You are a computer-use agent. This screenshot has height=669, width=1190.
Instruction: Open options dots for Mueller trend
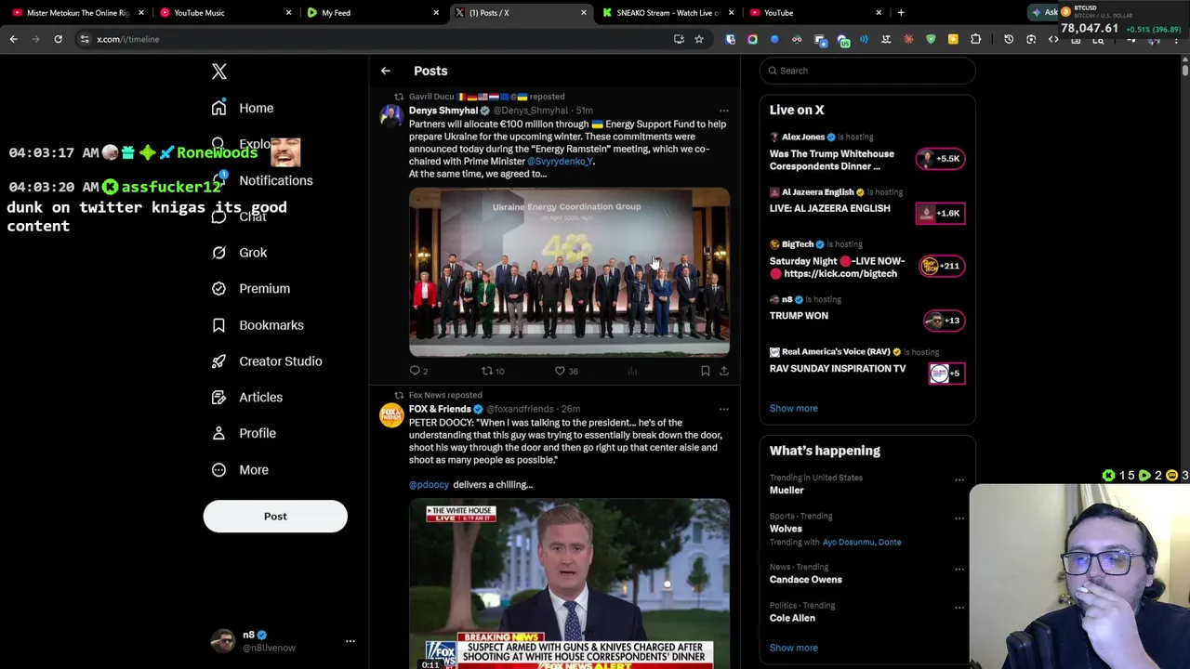point(959,480)
